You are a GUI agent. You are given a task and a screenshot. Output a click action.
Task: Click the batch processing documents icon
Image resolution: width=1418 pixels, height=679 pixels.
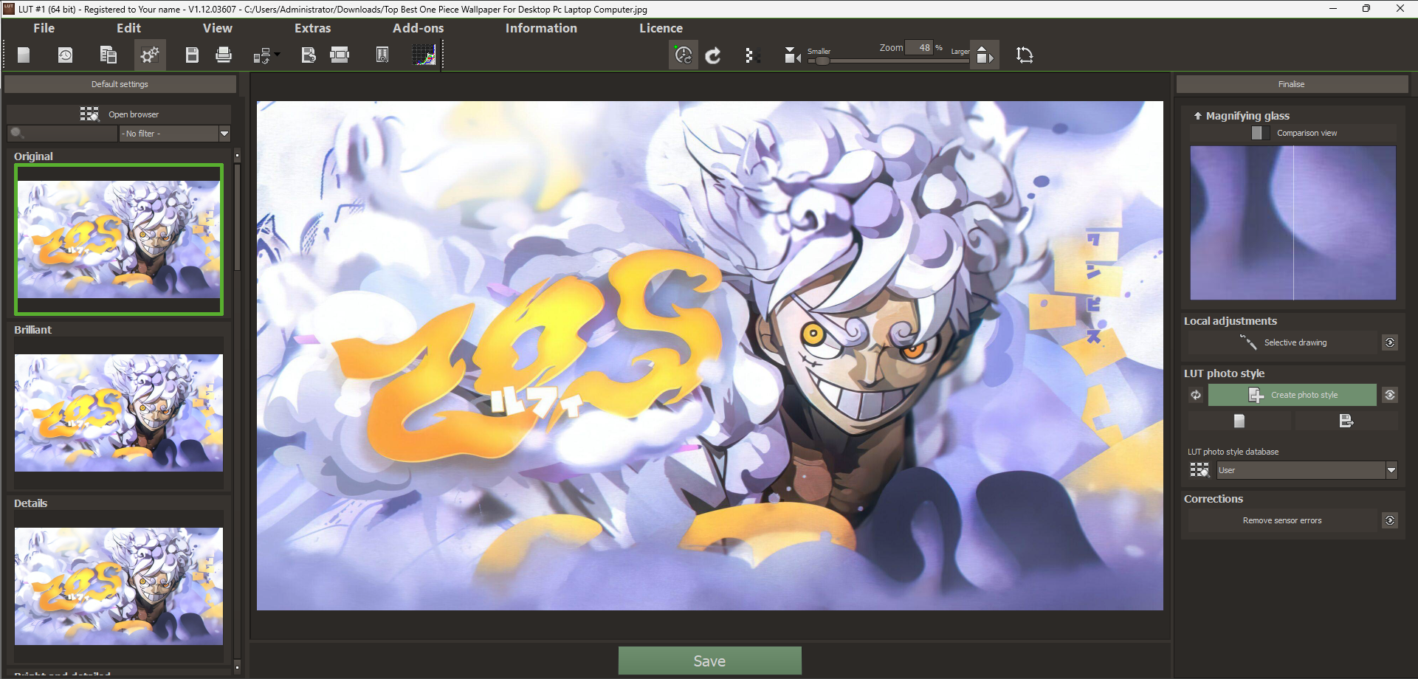point(109,55)
